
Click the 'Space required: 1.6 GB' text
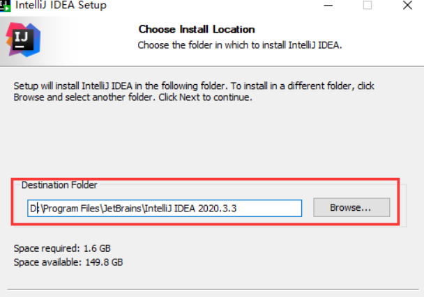tap(62, 248)
